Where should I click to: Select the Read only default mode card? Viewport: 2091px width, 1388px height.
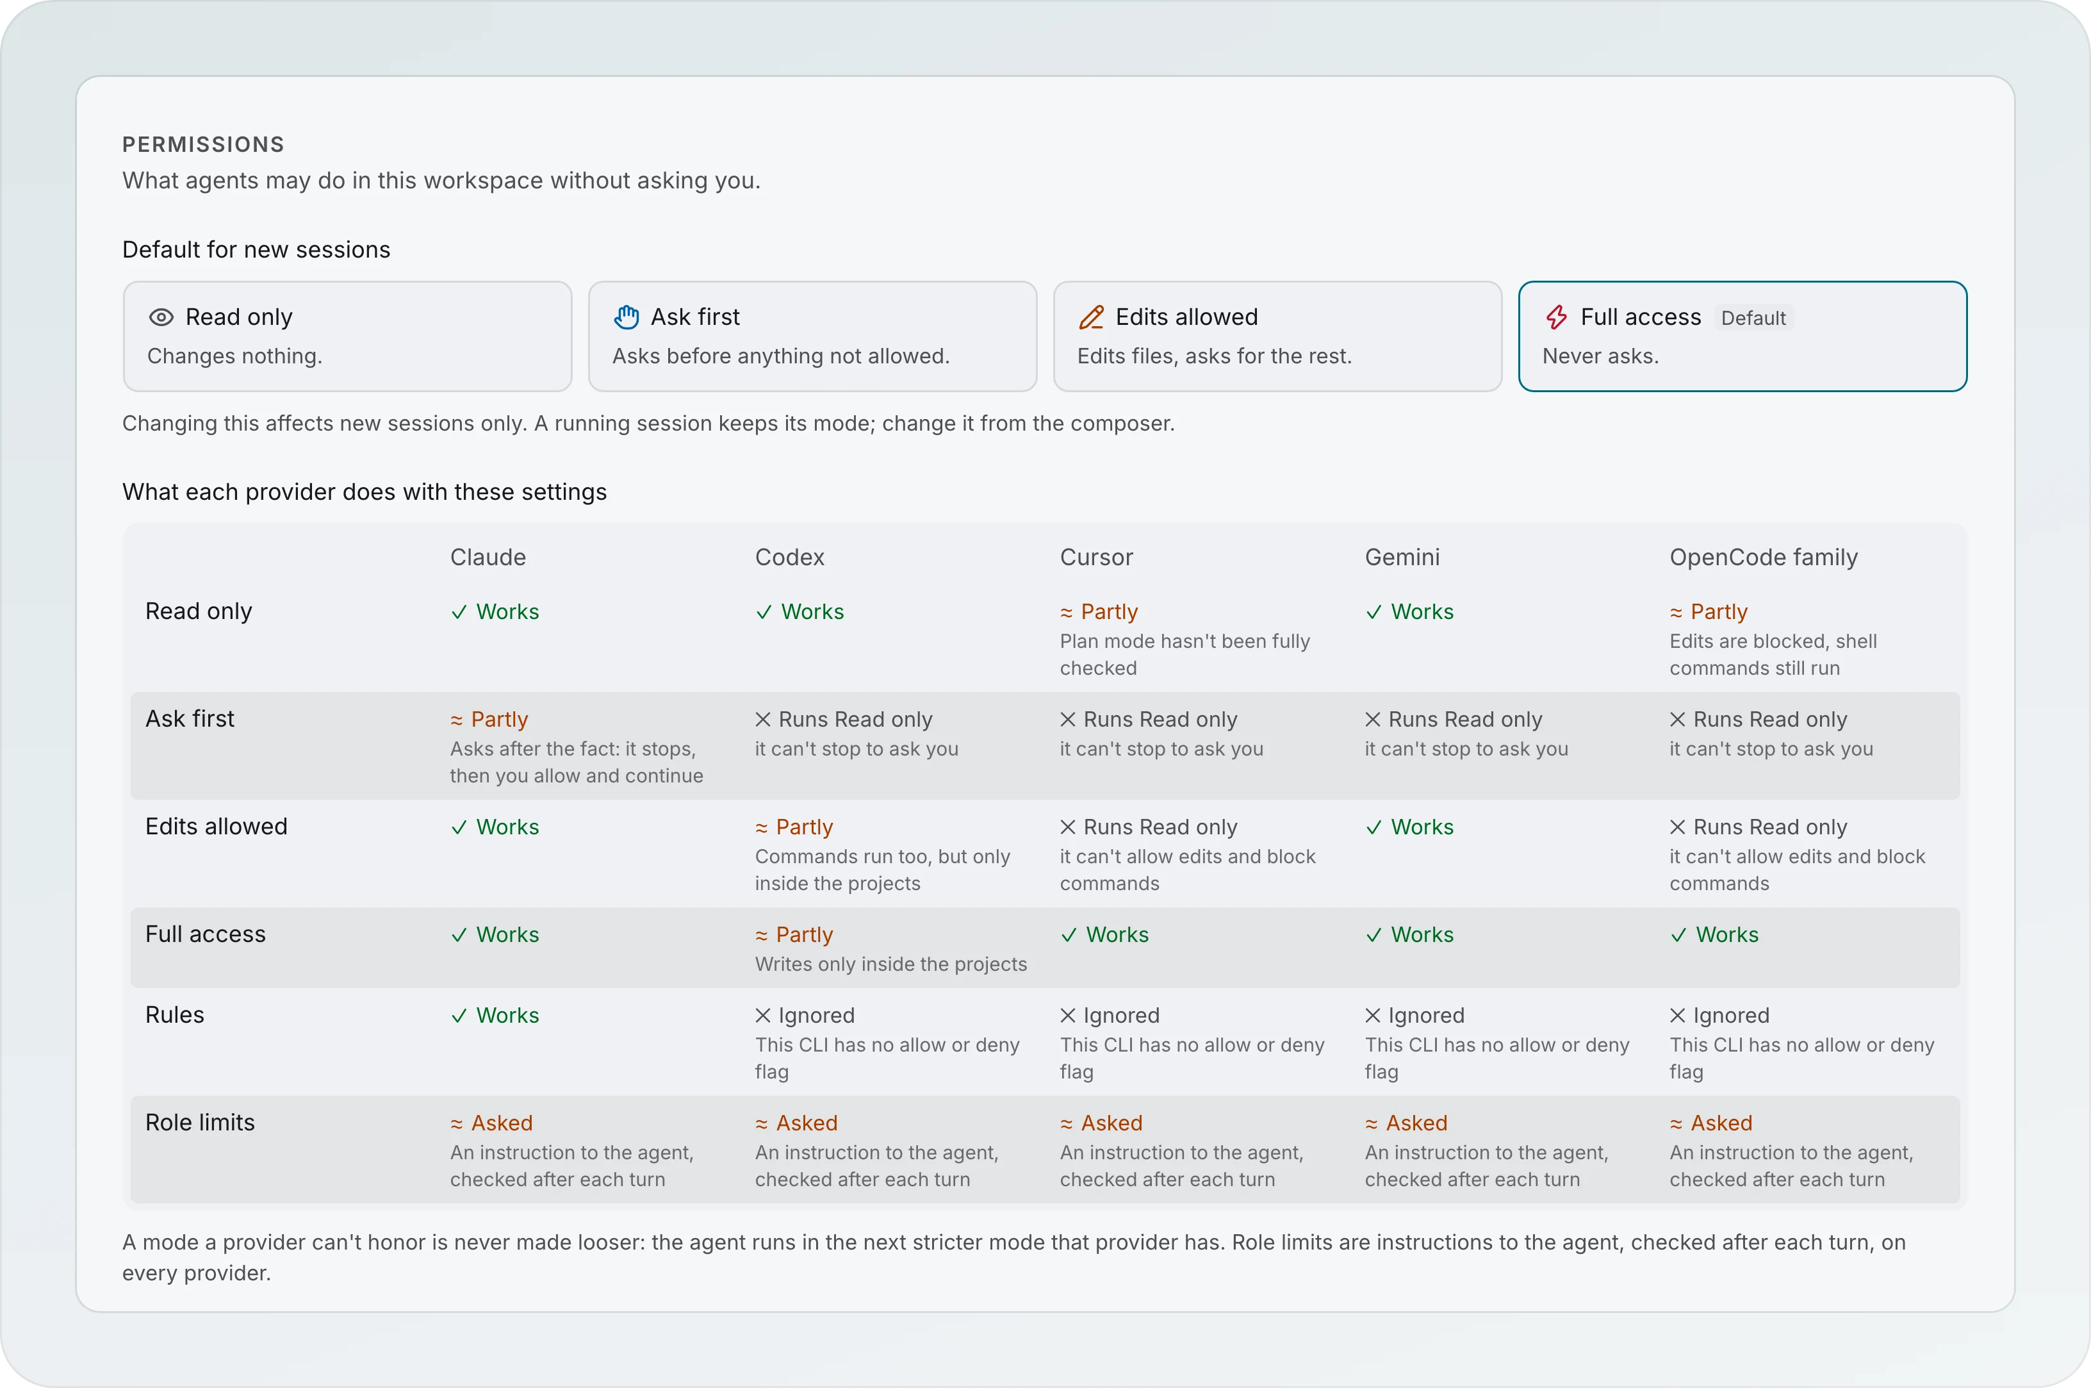coord(348,336)
